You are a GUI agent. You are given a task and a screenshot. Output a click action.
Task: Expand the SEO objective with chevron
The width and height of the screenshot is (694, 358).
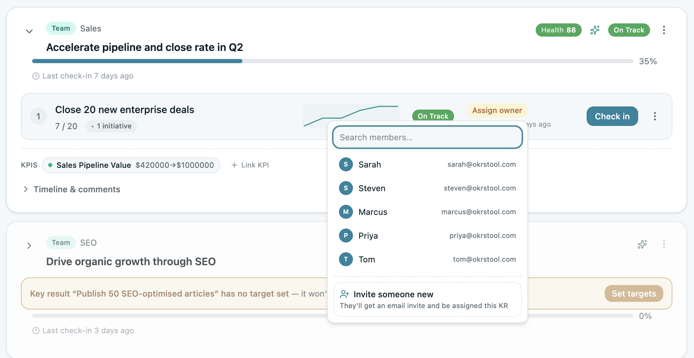[x=30, y=246]
